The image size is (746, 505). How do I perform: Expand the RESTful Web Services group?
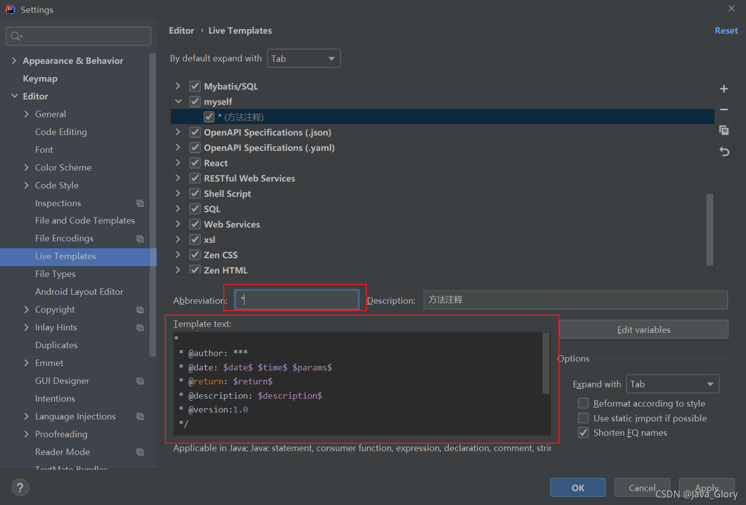[x=178, y=178]
